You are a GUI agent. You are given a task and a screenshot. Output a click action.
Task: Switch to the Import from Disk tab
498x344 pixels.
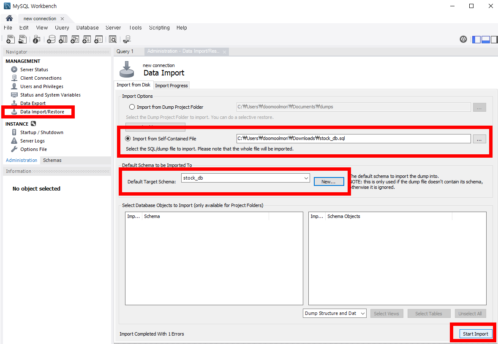point(133,85)
